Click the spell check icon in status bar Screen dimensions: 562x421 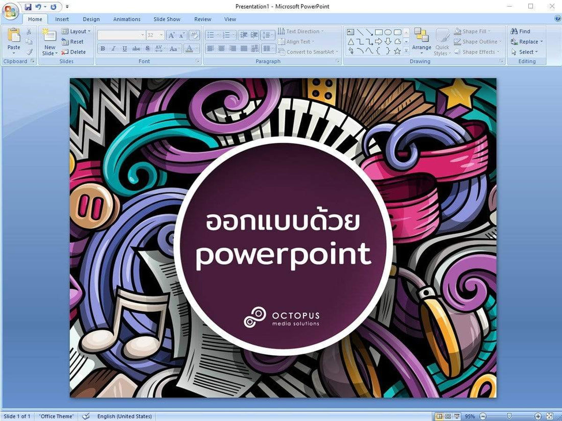(x=86, y=416)
